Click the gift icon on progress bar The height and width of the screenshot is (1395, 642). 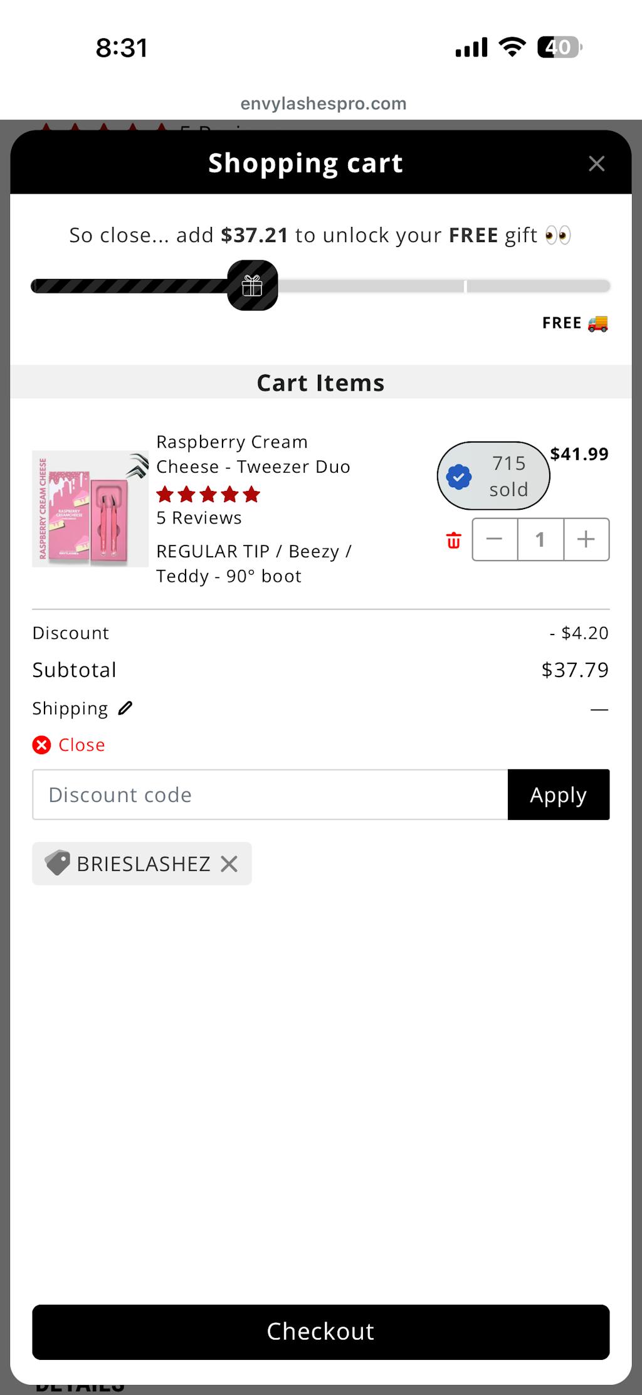point(252,286)
